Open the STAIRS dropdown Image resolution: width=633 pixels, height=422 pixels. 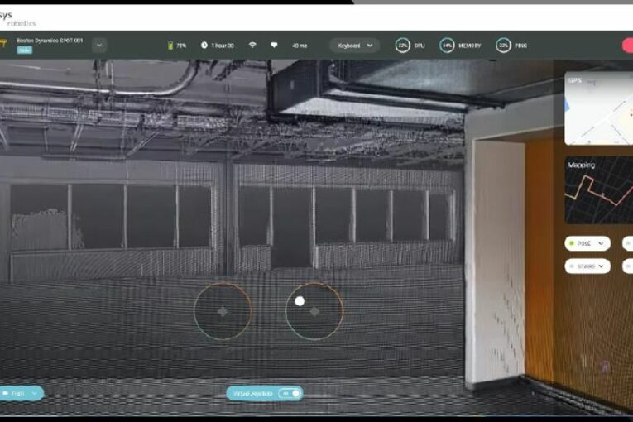coord(587,266)
